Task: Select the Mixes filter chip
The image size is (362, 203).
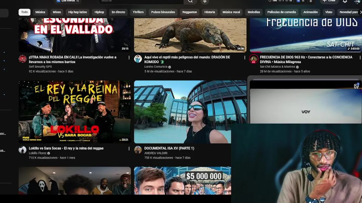Action: point(57,12)
